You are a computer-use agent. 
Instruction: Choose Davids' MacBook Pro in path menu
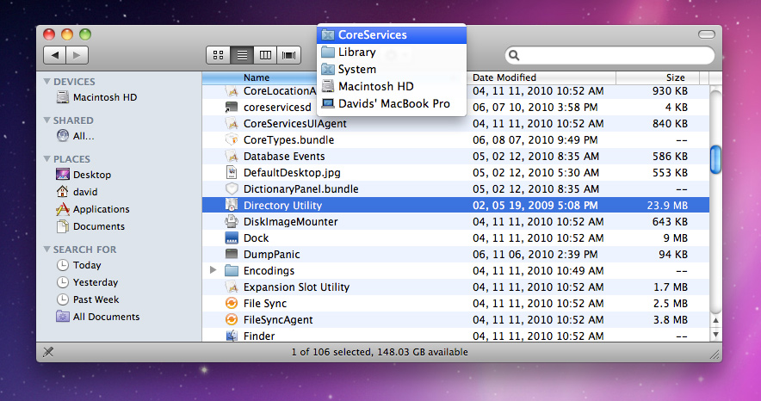(393, 104)
